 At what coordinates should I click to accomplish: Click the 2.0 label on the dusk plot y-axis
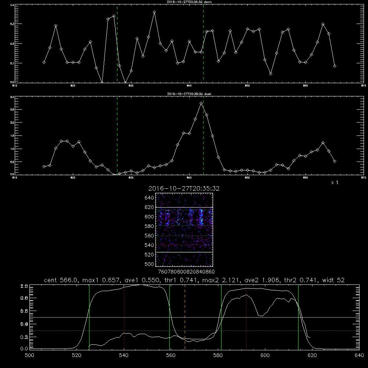(12, 123)
